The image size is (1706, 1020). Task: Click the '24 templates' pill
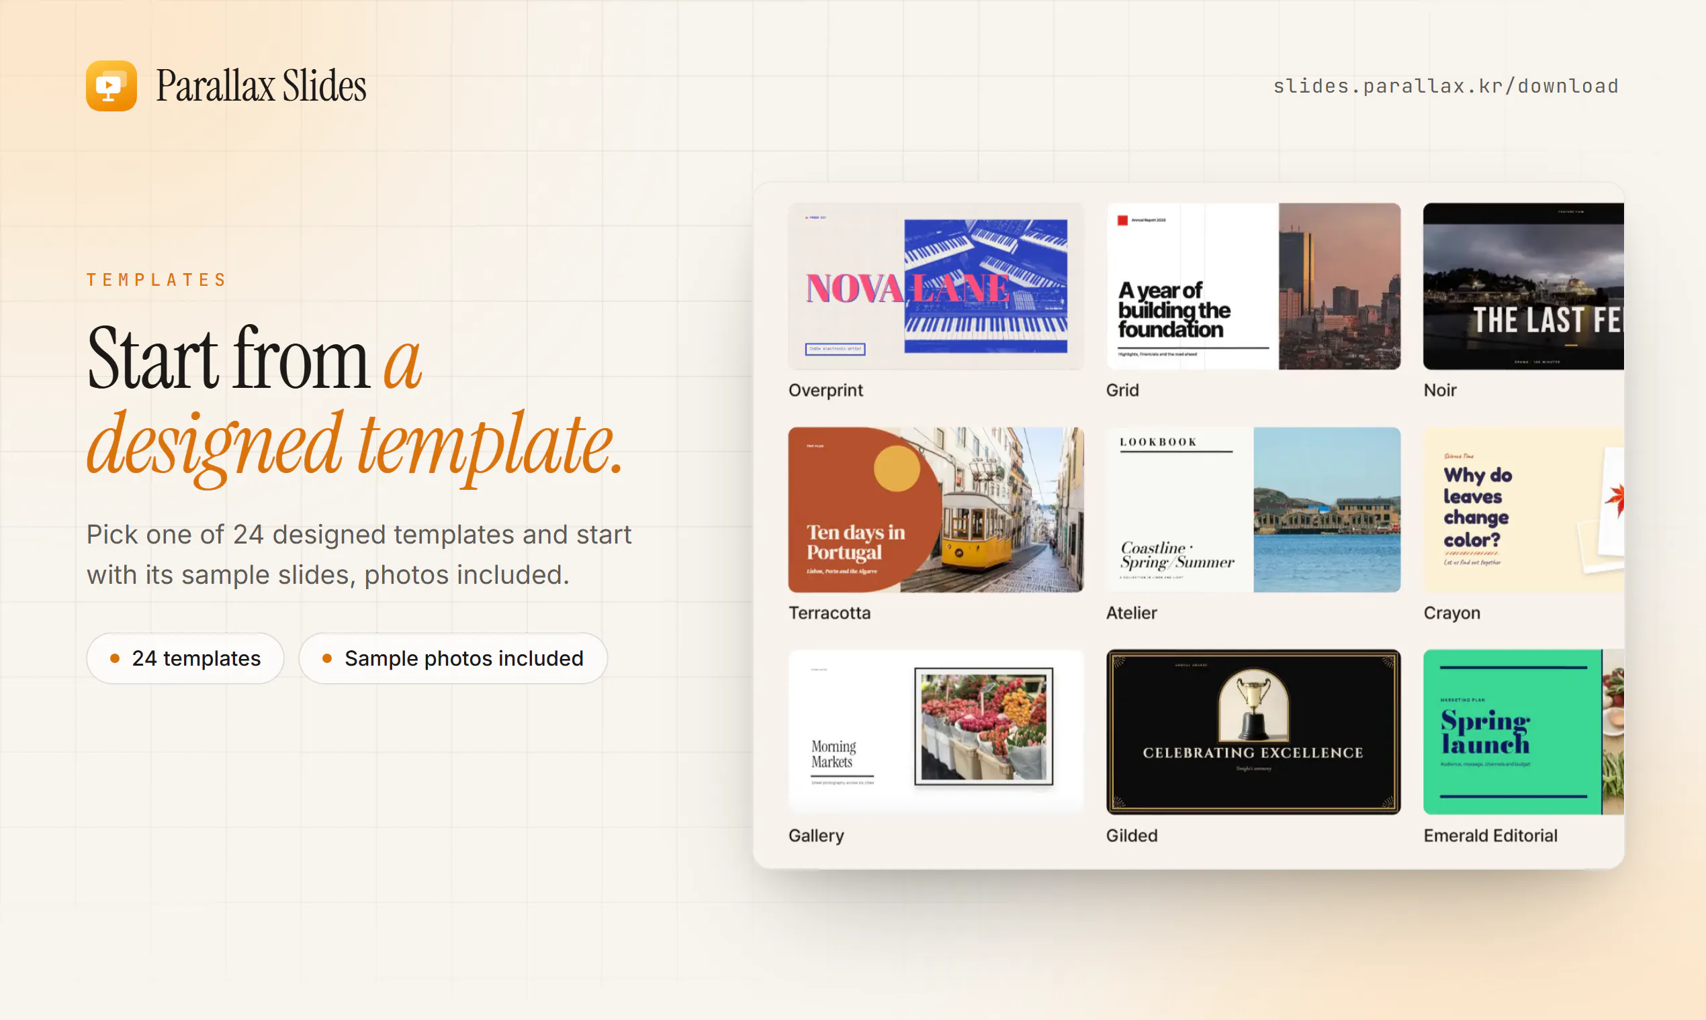pyautogui.click(x=185, y=658)
